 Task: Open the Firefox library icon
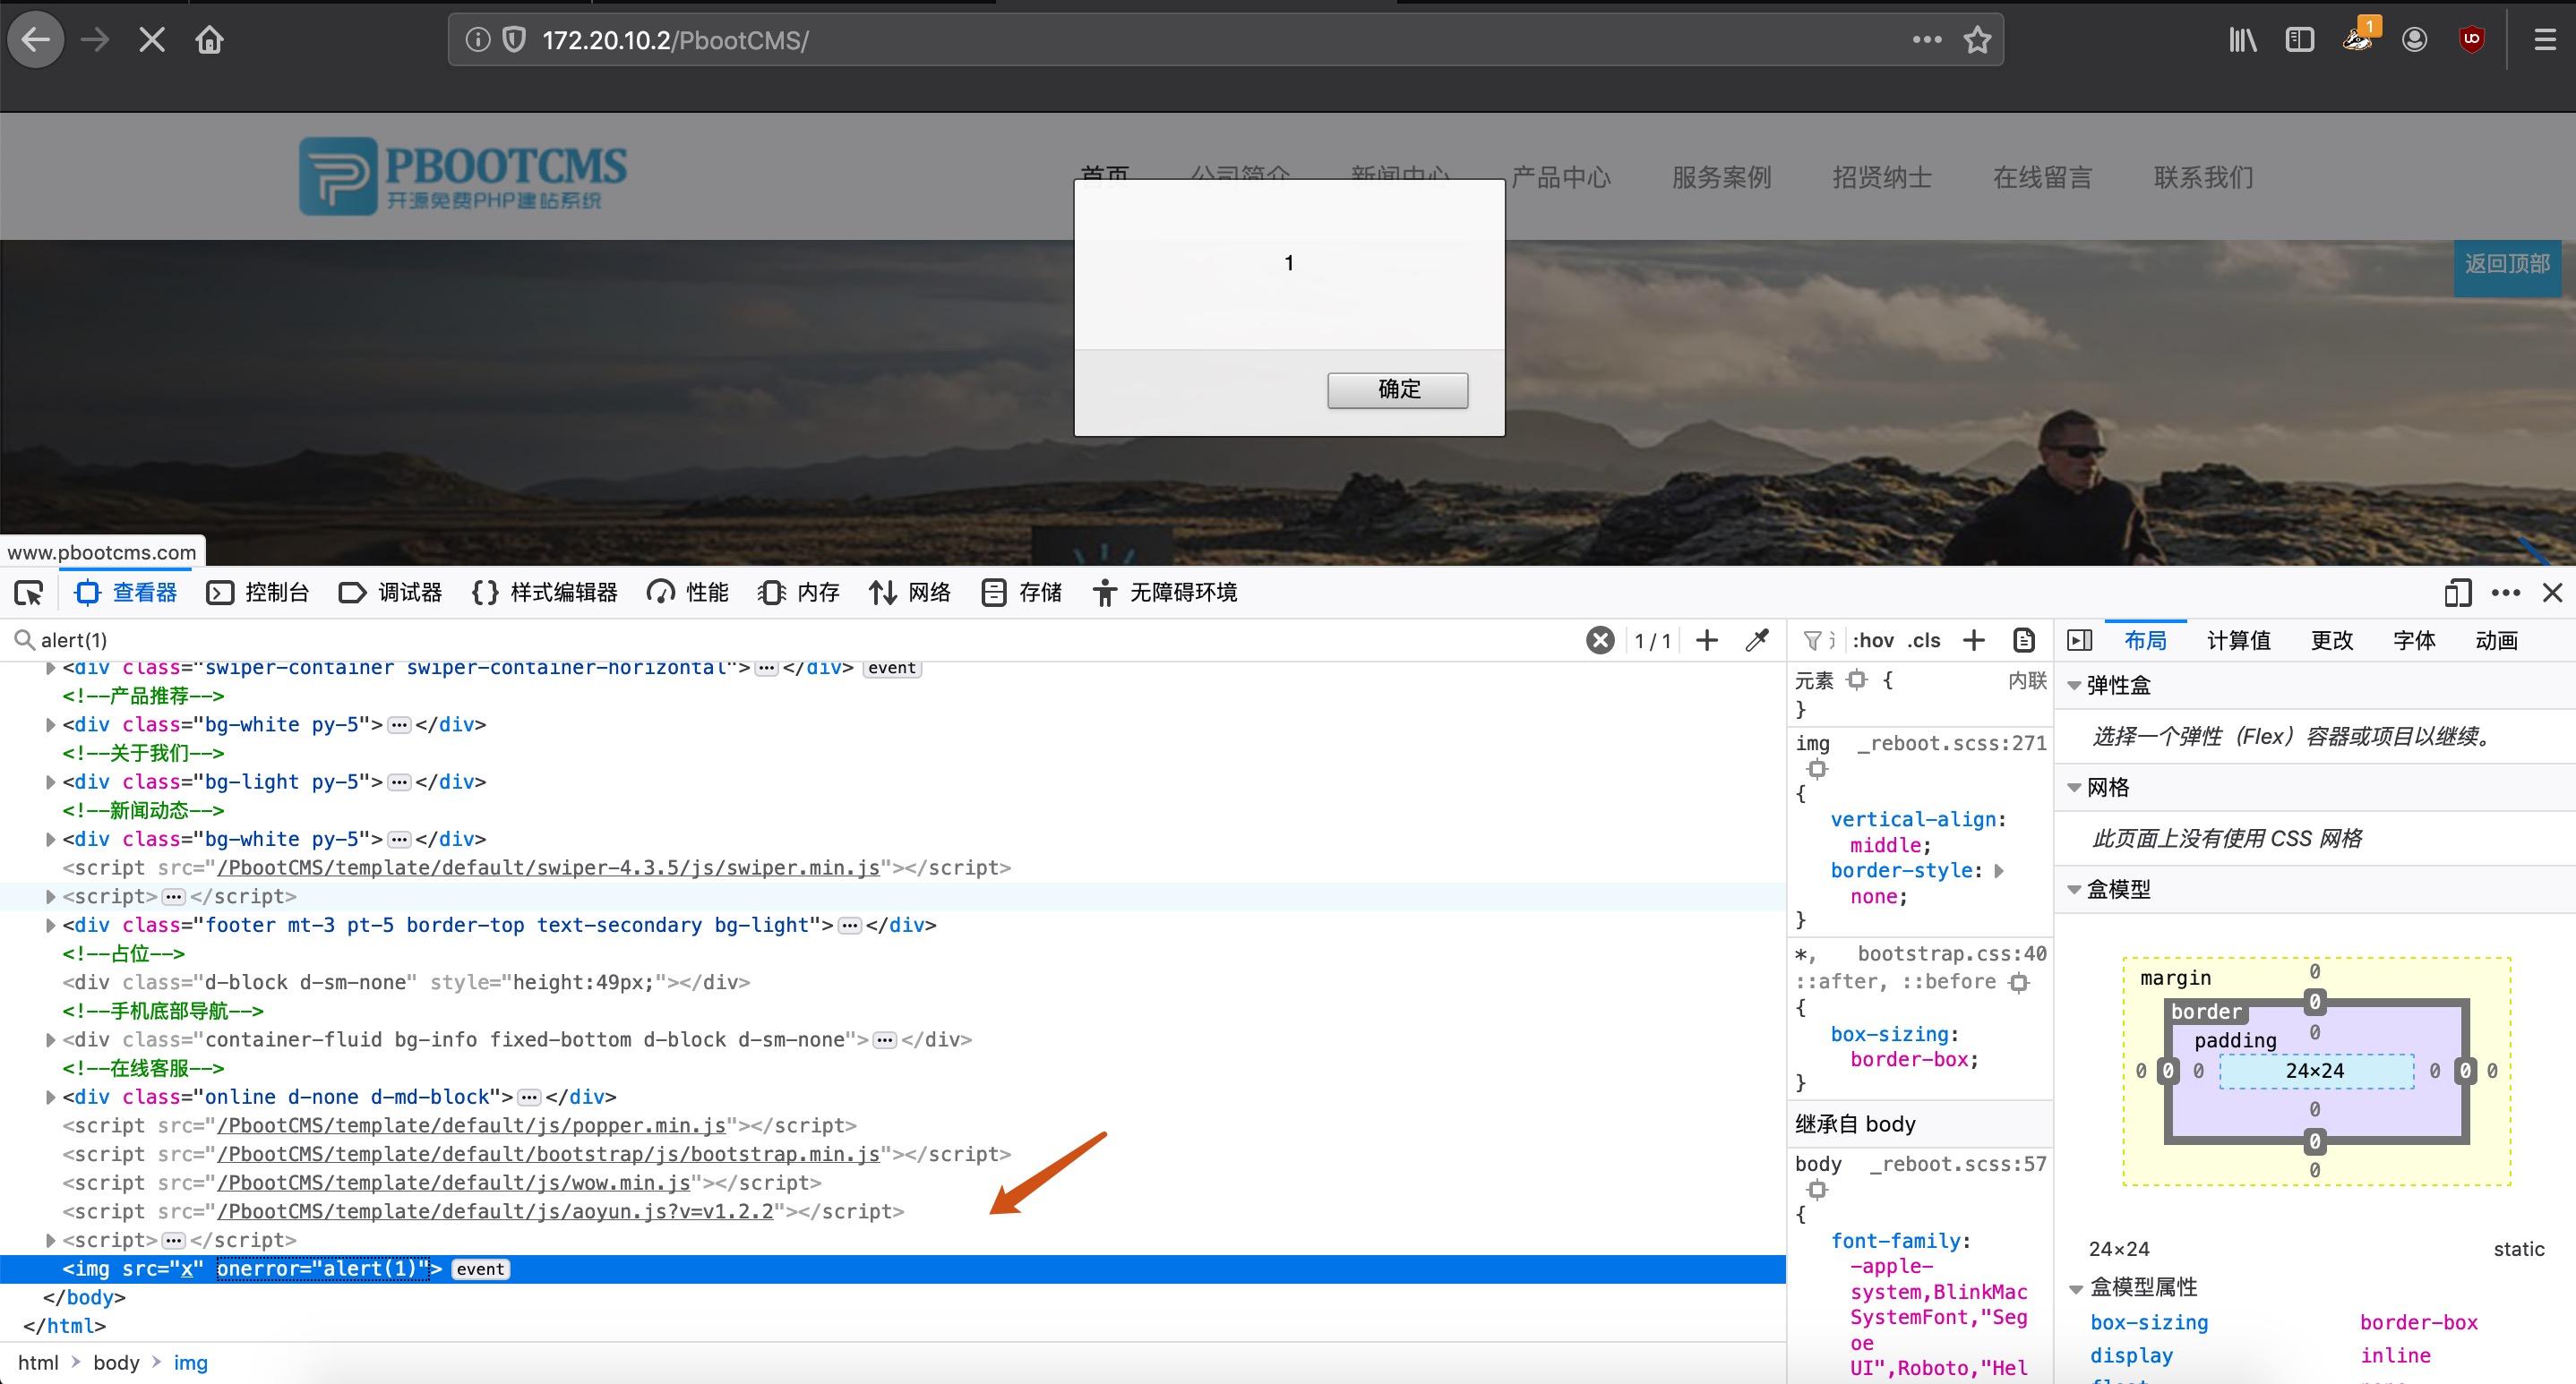pyautogui.click(x=2242, y=39)
